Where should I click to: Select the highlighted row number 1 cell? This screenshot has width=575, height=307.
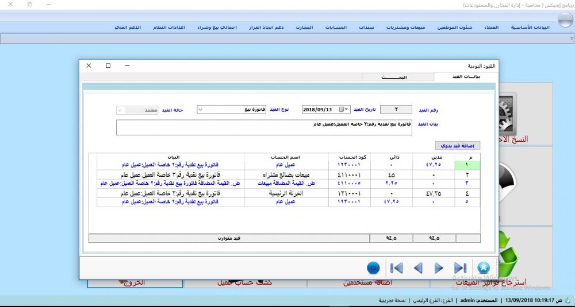click(x=467, y=165)
